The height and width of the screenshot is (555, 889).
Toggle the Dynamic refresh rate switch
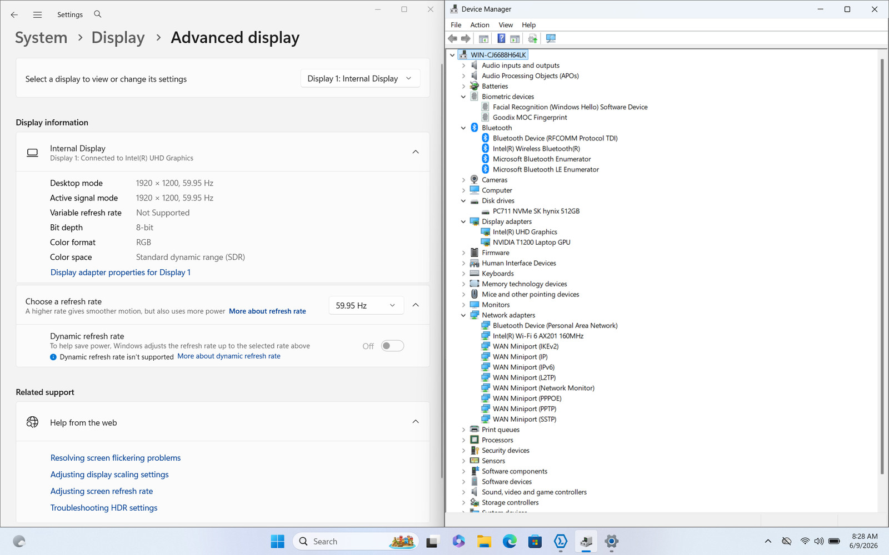point(392,346)
